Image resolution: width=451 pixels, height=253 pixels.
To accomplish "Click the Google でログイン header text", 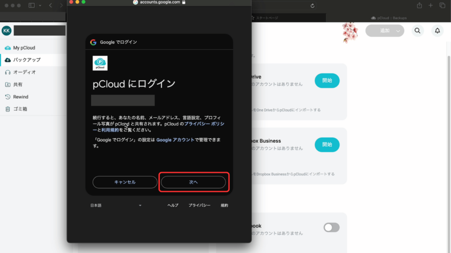I will pyautogui.click(x=118, y=42).
